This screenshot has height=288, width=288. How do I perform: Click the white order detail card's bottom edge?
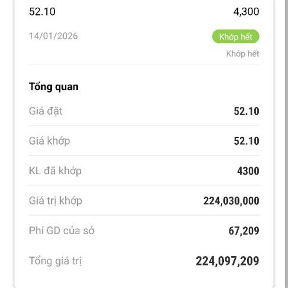(x=144, y=286)
